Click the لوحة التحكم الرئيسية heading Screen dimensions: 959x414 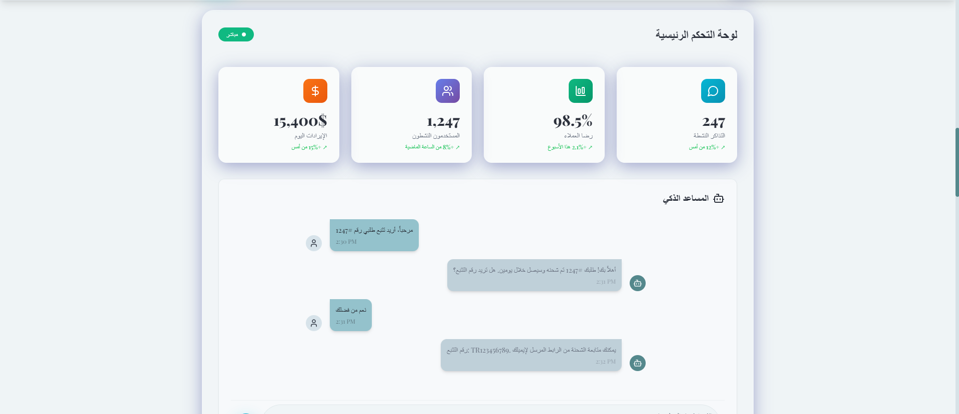tap(696, 34)
